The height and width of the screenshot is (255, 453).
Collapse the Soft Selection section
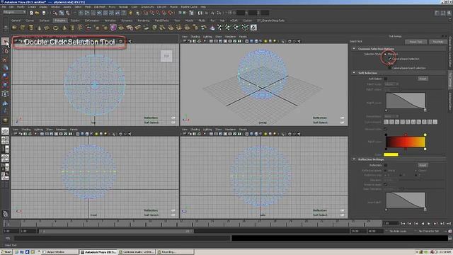[354, 73]
